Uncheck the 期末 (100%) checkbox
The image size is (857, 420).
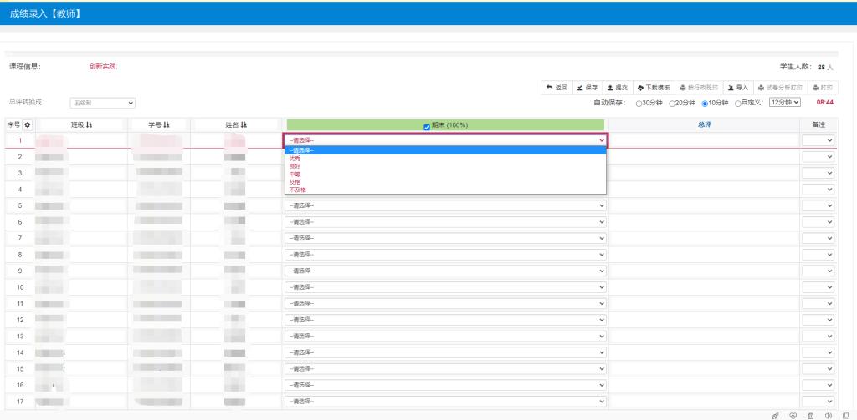[x=427, y=126]
